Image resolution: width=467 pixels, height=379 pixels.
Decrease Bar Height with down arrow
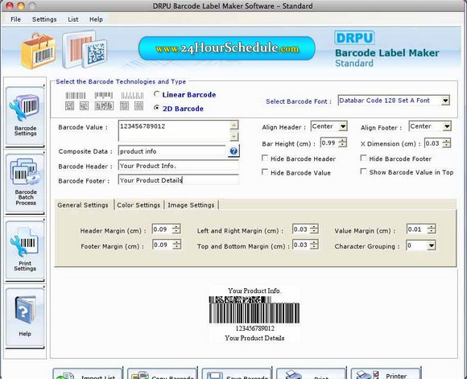pos(343,145)
